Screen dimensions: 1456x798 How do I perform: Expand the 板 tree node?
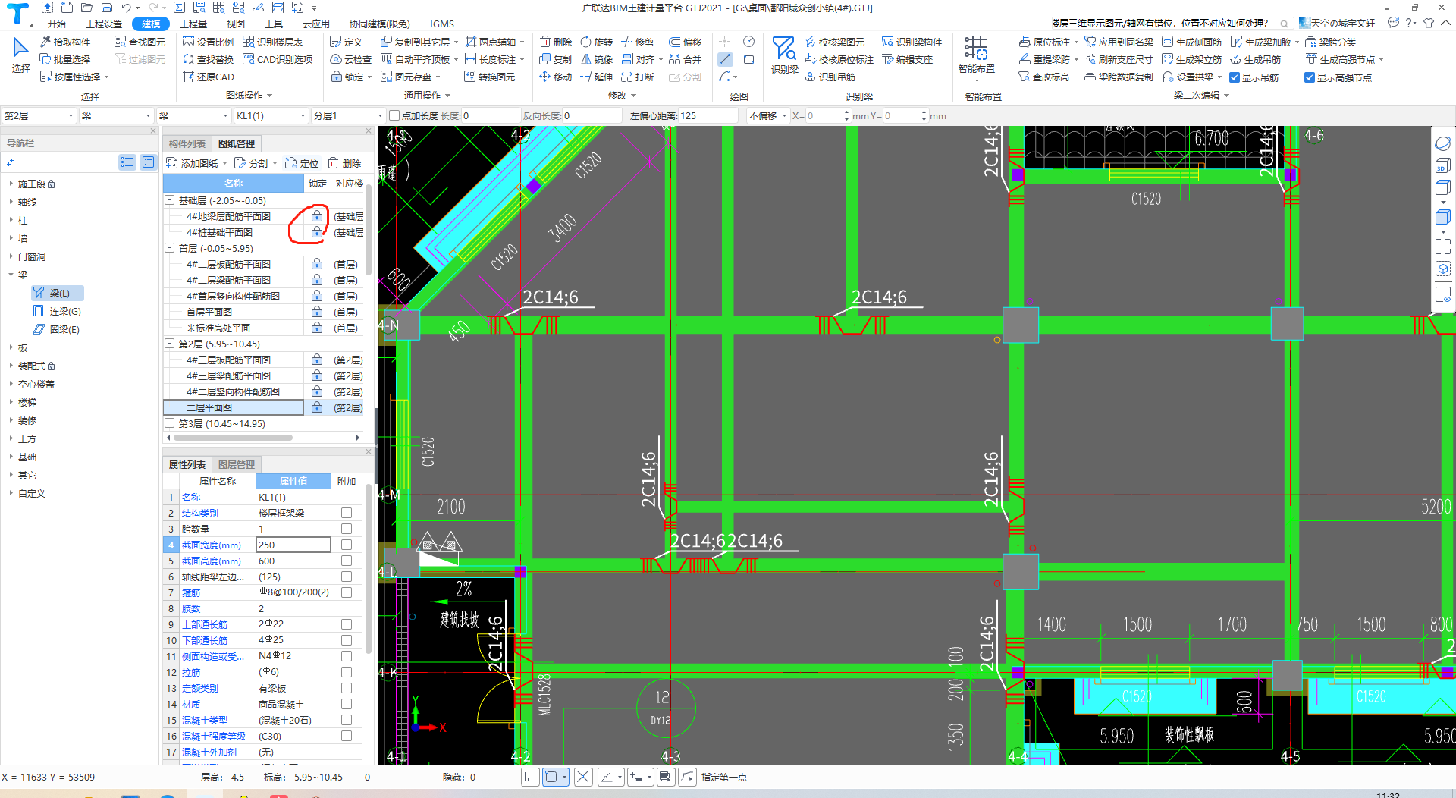click(x=11, y=347)
